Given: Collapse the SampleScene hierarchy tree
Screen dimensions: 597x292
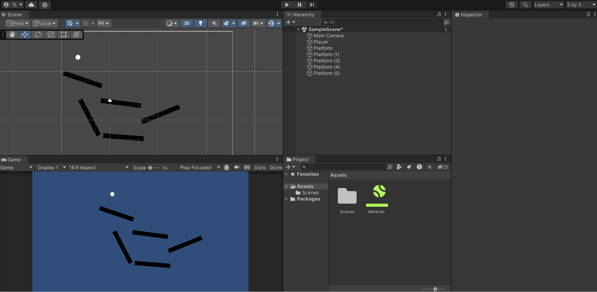Looking at the screenshot, I should (x=298, y=29).
